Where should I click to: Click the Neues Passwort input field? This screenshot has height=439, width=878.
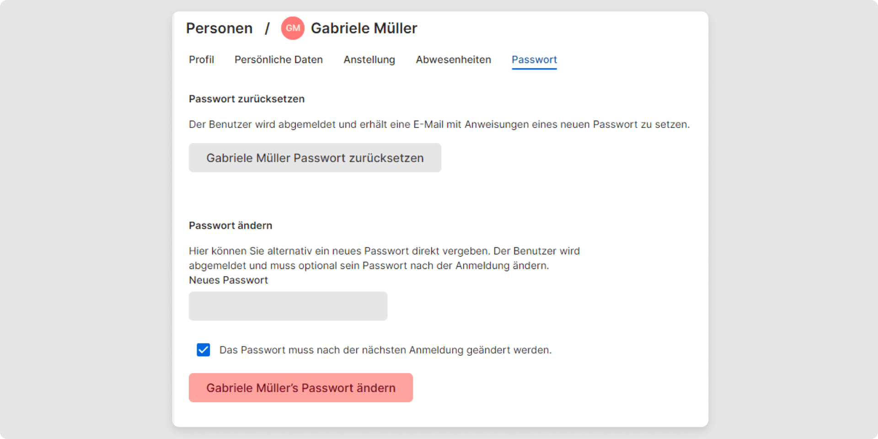click(x=288, y=306)
